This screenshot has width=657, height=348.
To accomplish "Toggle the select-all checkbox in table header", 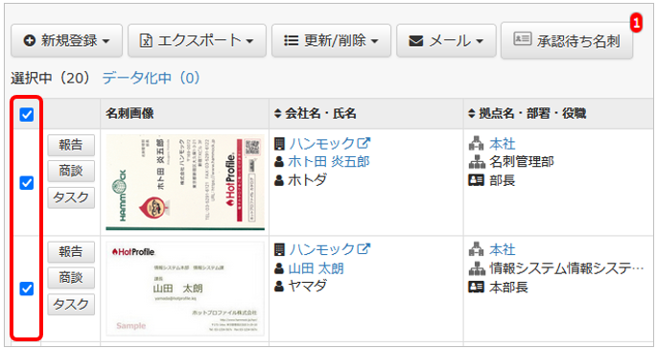I will click(27, 114).
